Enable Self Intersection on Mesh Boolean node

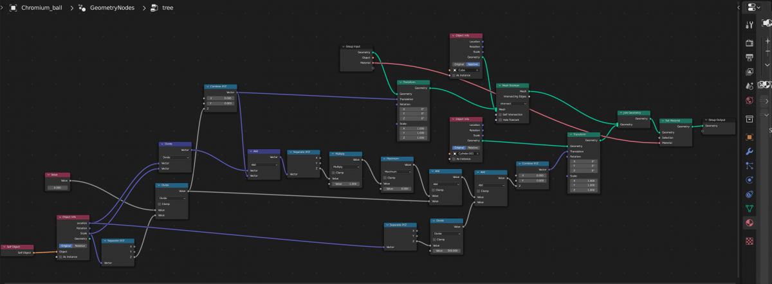pos(500,114)
